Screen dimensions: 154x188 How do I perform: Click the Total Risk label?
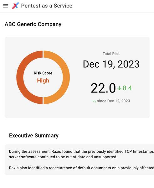[x=111, y=54]
